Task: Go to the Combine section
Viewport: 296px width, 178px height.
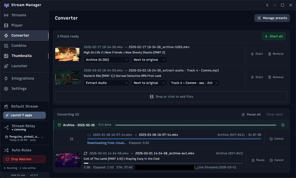Action: 24,46
